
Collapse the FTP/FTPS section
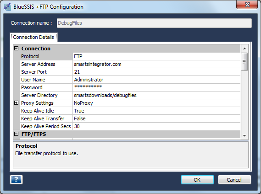16,134
